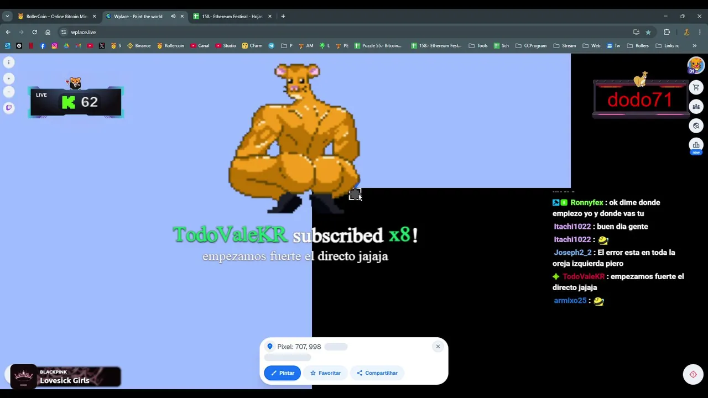Click the Compartilhar share button
Screen dimensions: 708x398
click(x=377, y=373)
